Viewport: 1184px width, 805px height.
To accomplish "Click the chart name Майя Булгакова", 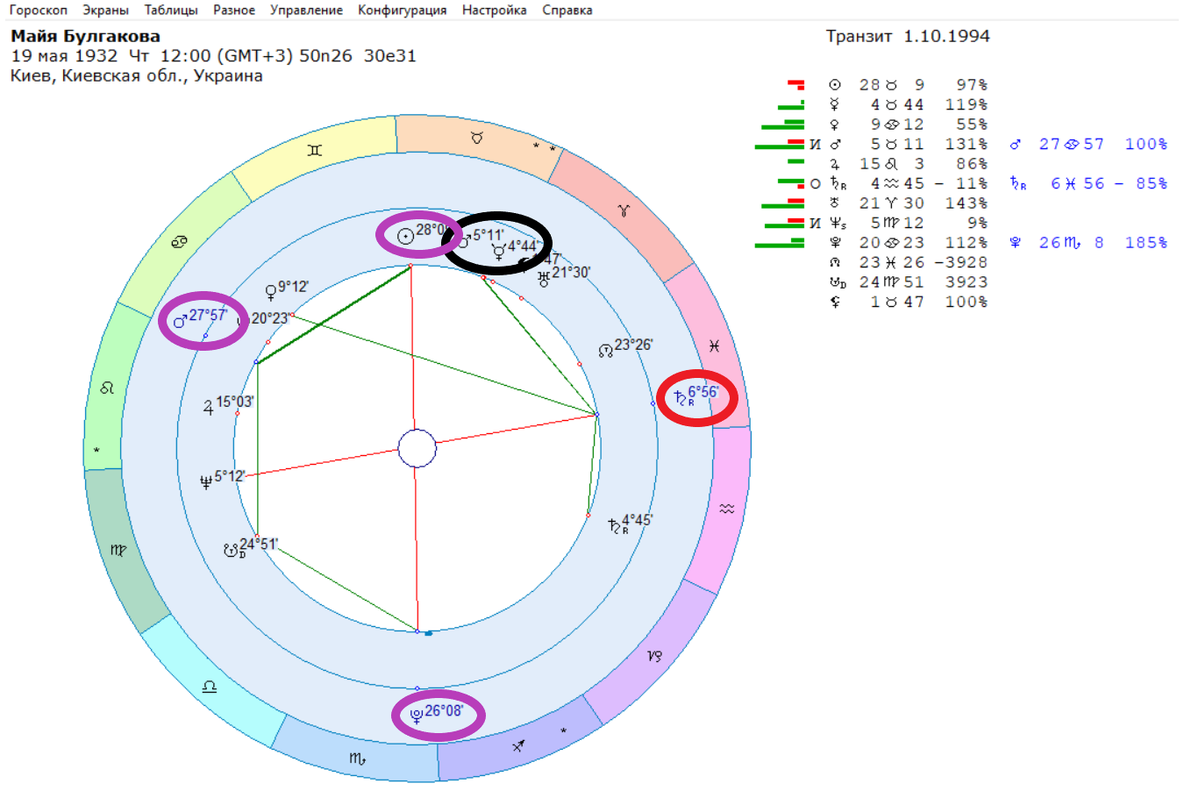I will coord(85,36).
